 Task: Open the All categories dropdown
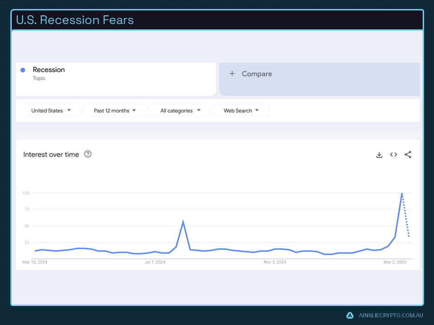[179, 110]
